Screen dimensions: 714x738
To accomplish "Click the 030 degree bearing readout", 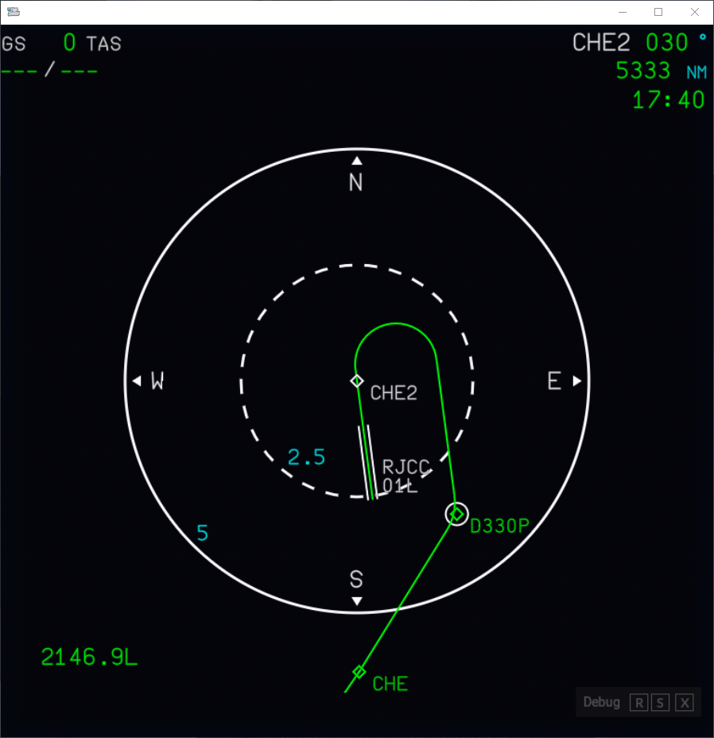I will click(x=666, y=42).
